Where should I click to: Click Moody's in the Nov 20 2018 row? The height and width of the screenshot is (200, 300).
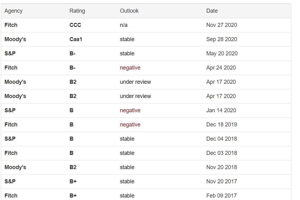click(15, 167)
